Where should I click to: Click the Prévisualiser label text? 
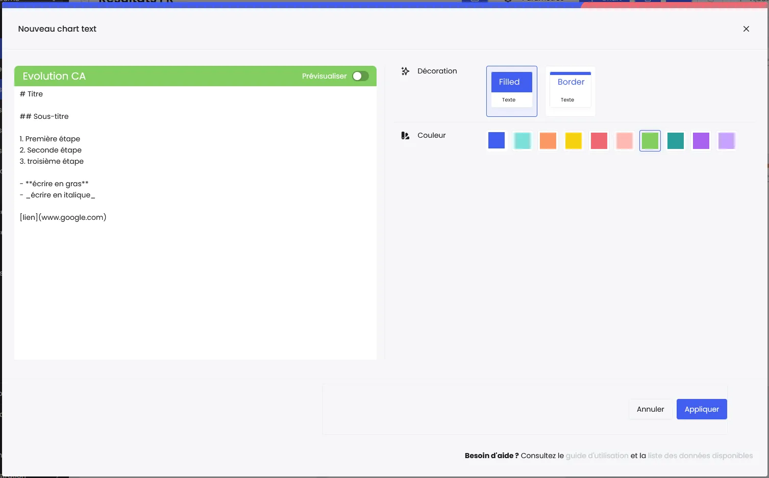[324, 76]
